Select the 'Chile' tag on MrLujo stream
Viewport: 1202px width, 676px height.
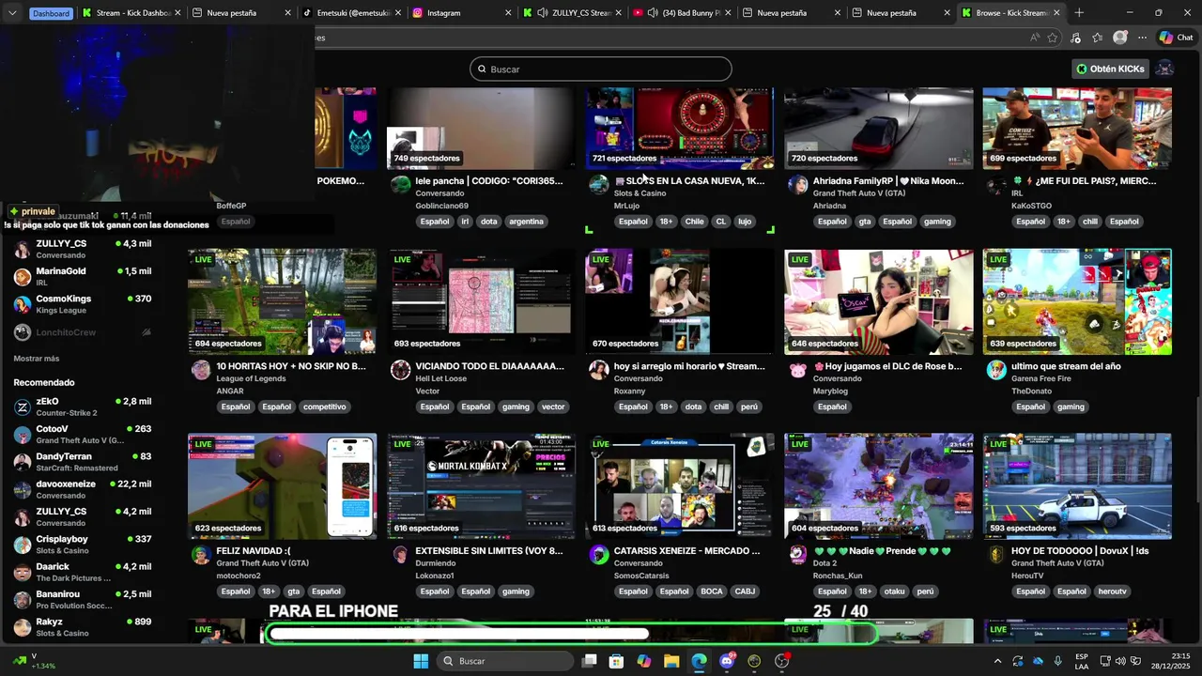(694, 222)
